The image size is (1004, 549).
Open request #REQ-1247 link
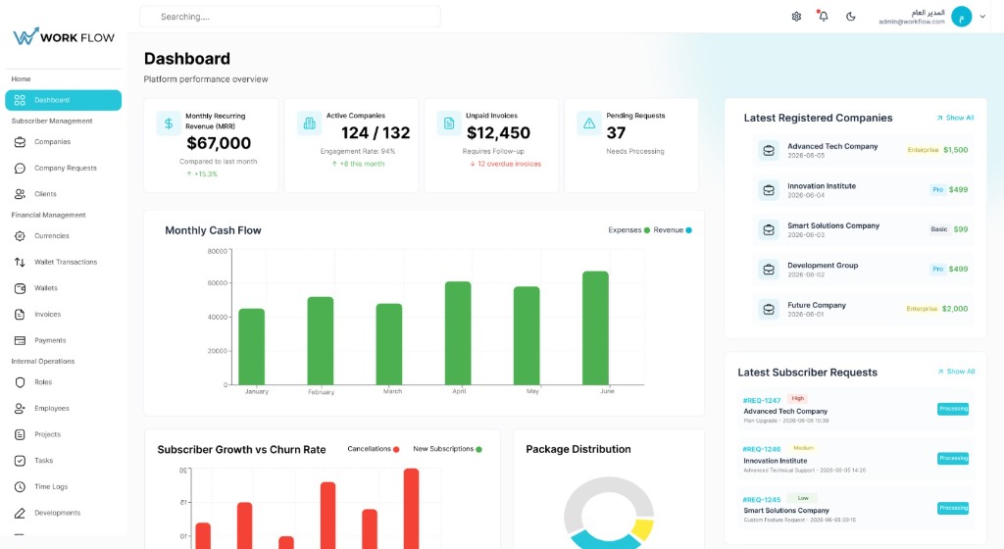pos(761,401)
